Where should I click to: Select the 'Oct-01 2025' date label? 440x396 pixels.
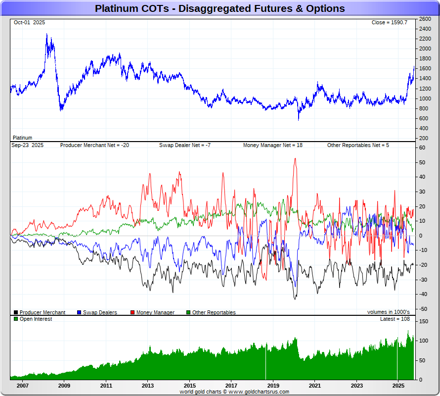pyautogui.click(x=29, y=22)
